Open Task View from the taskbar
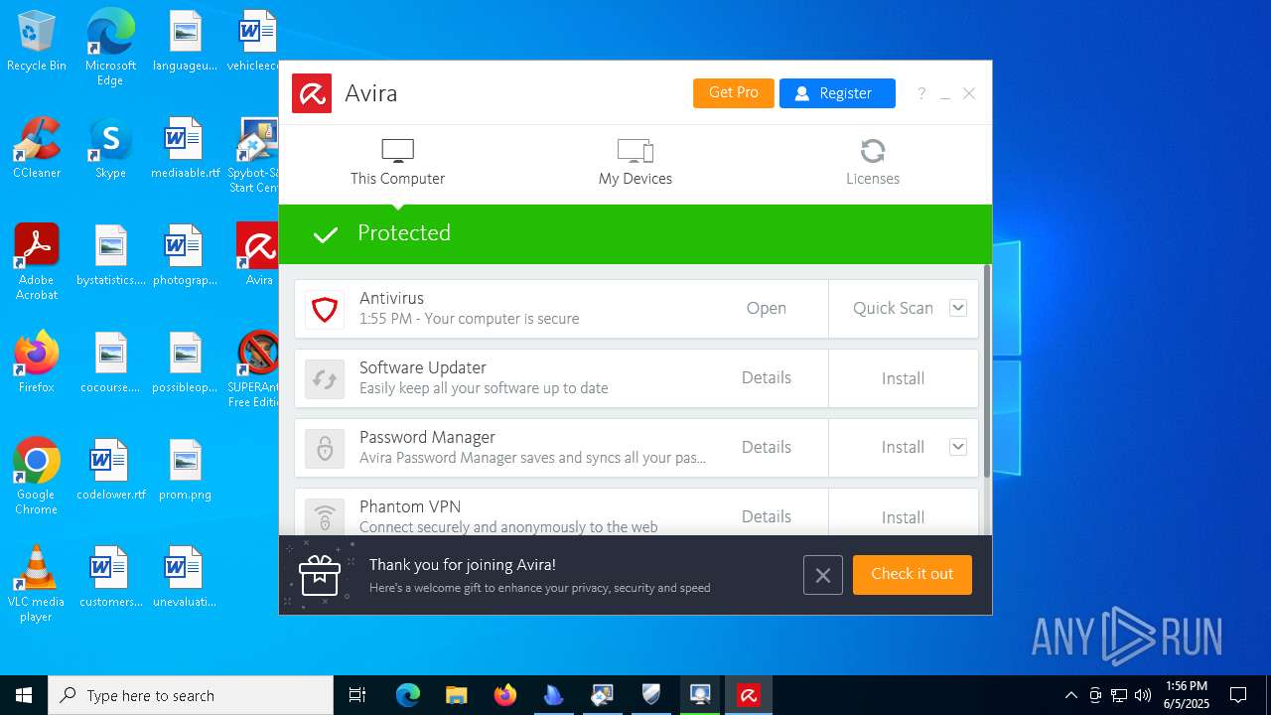This screenshot has width=1271, height=715. coord(357,695)
